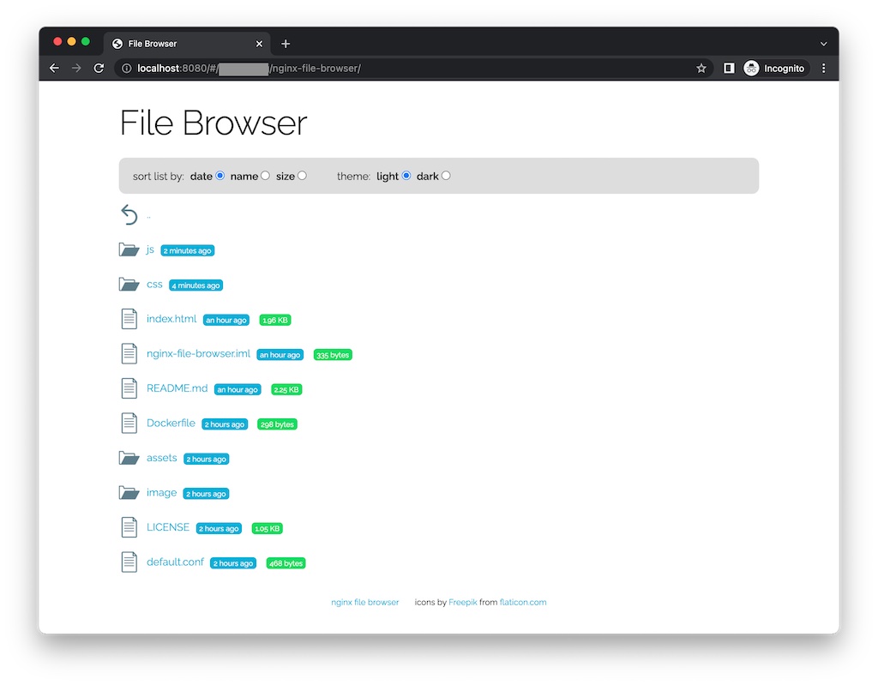This screenshot has width=878, height=685.
Task: Open the index.html link
Action: coord(171,319)
